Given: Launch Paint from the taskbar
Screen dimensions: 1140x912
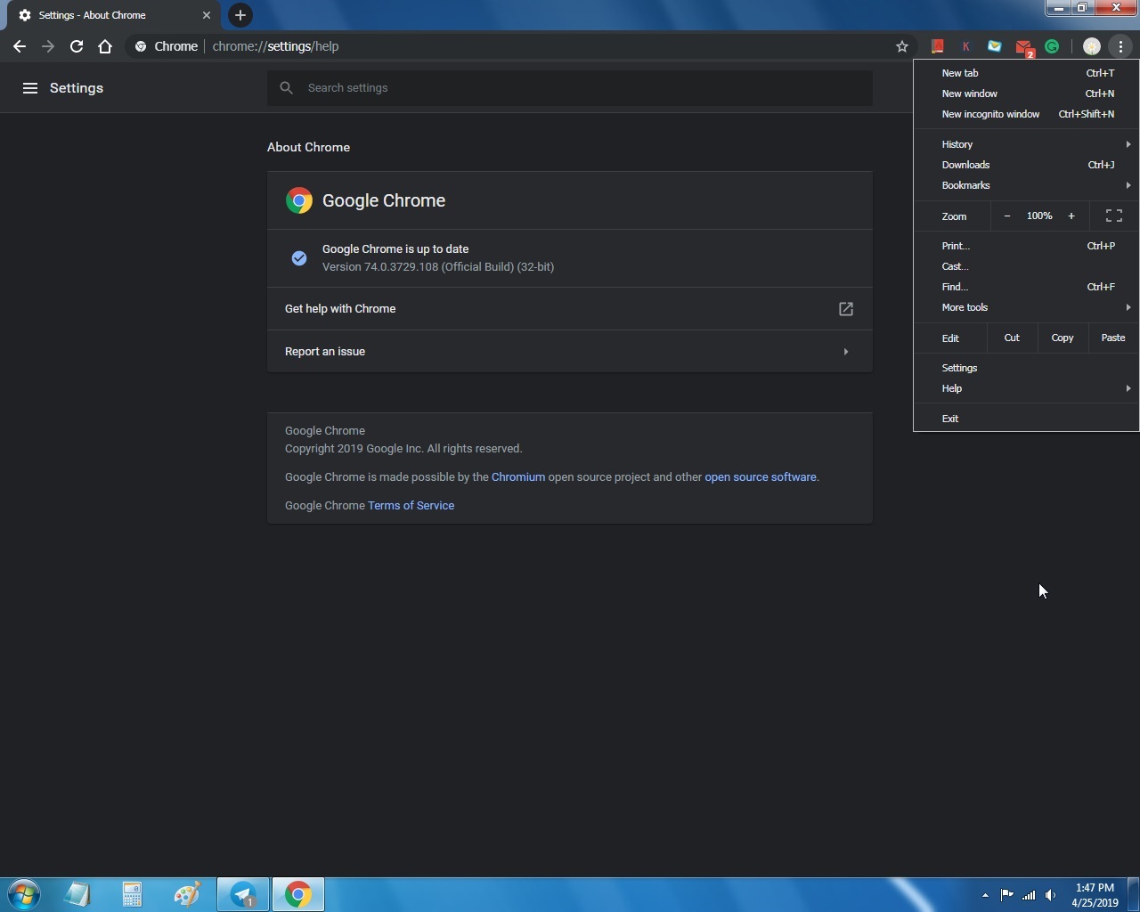Looking at the screenshot, I should click(x=187, y=894).
